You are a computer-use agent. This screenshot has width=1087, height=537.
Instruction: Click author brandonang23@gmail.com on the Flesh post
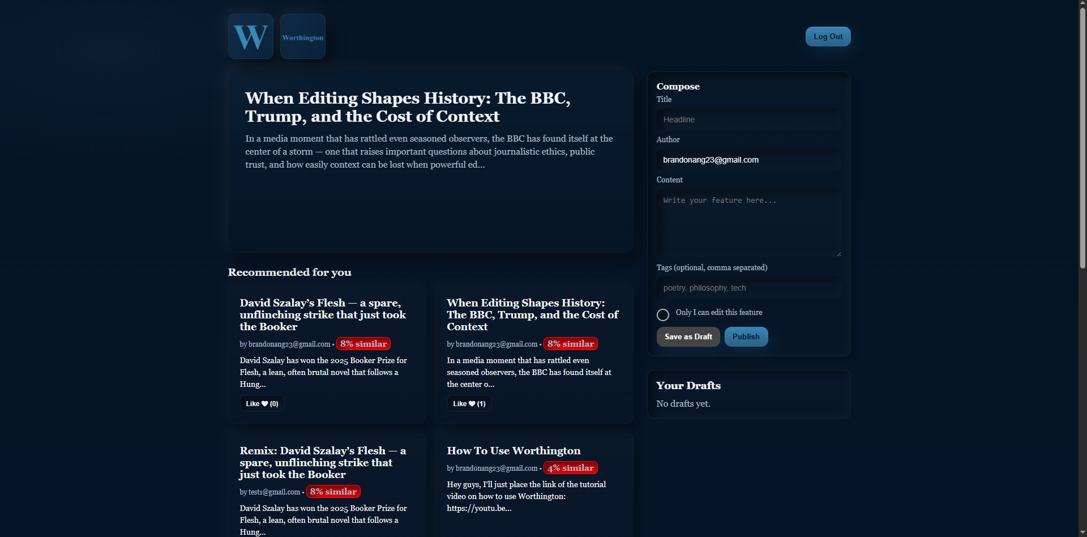tap(289, 344)
